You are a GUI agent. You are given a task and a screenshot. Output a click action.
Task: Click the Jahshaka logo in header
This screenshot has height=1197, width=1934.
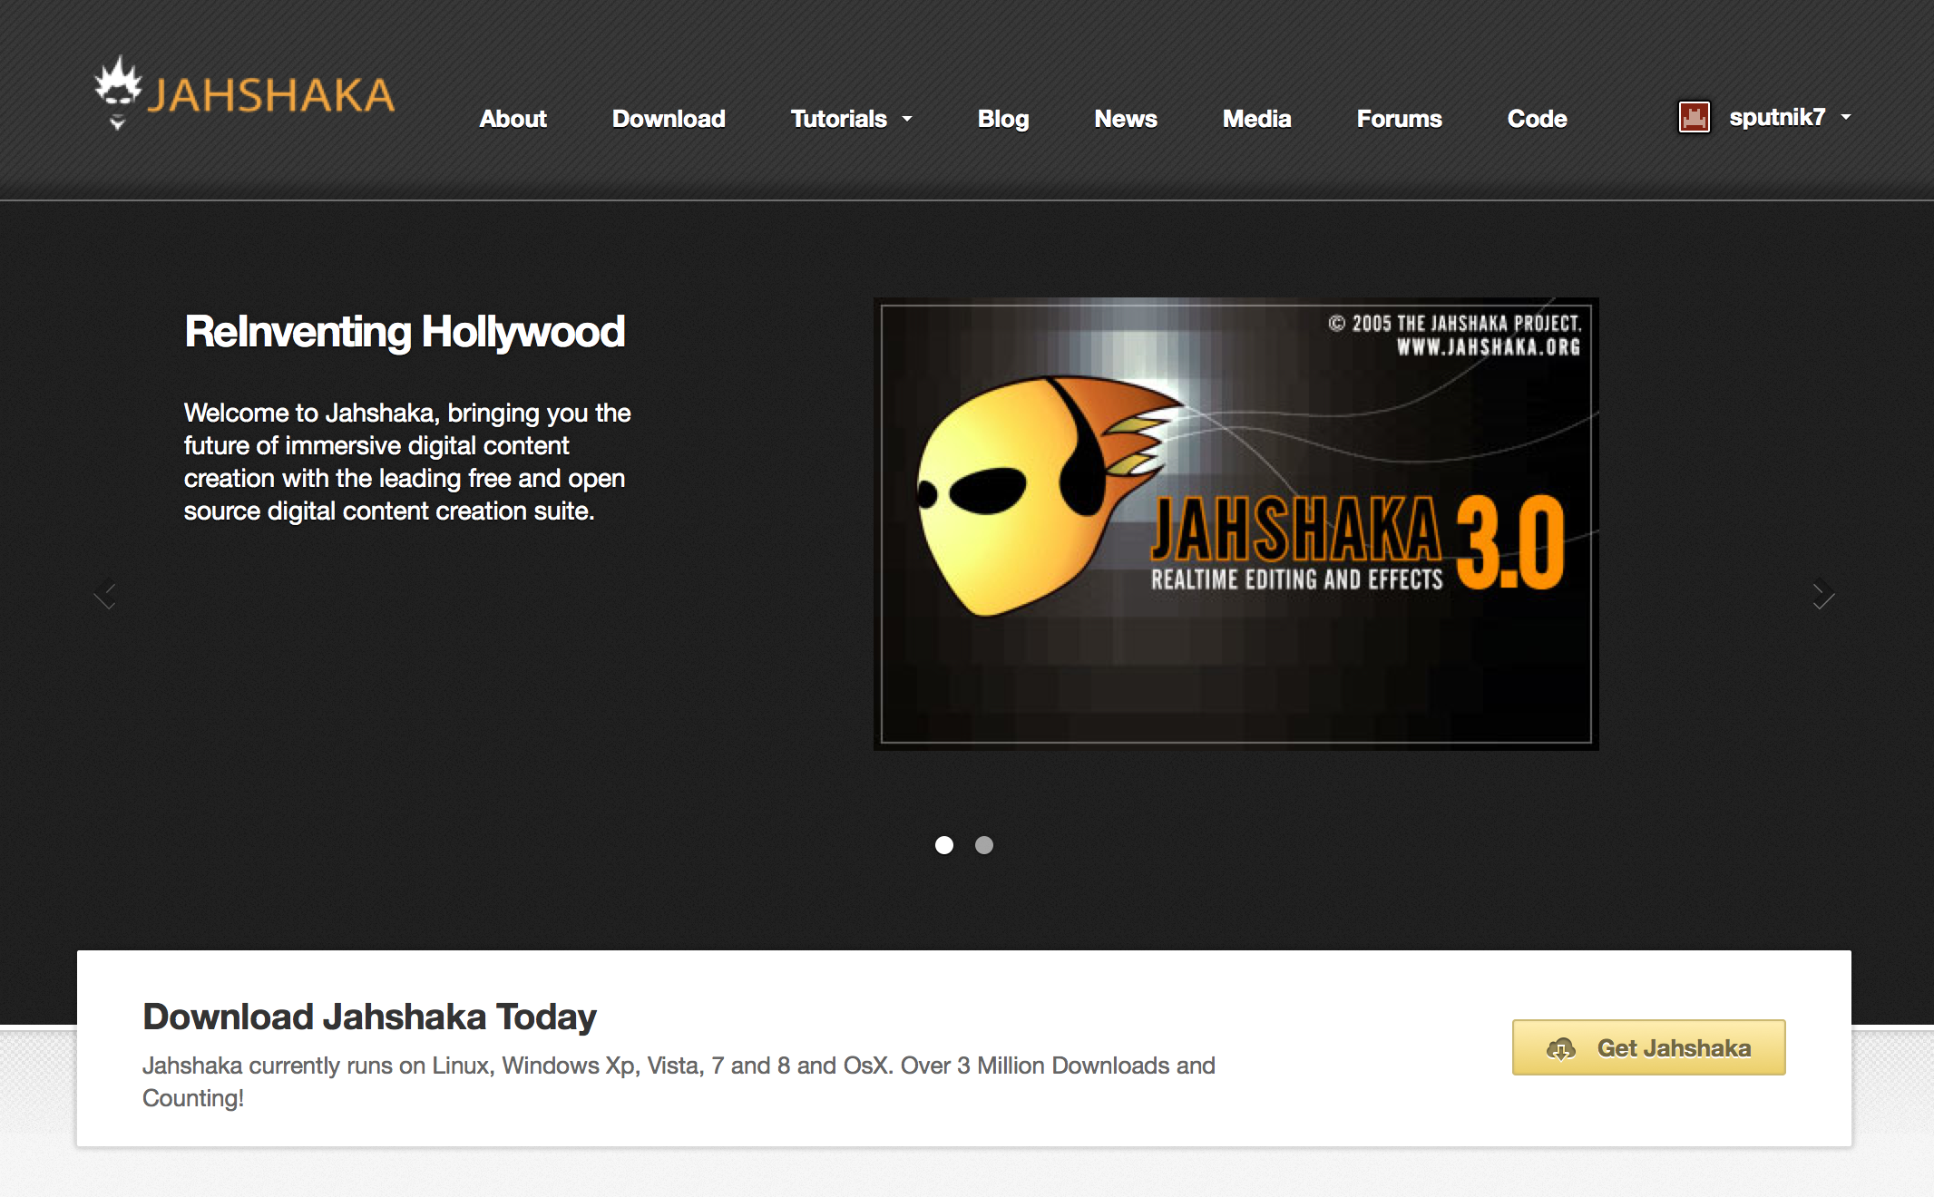[245, 93]
